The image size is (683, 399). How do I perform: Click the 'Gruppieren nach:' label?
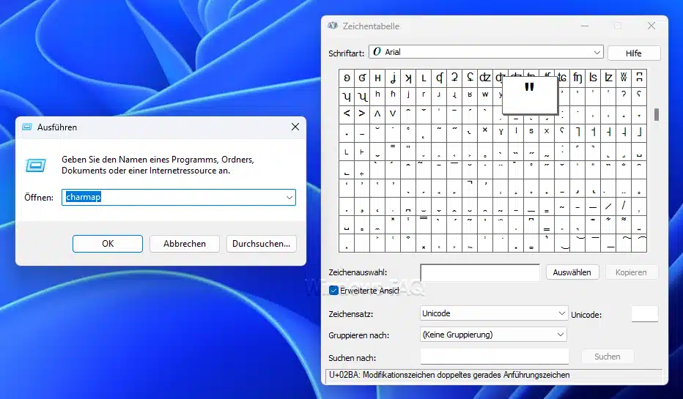359,335
